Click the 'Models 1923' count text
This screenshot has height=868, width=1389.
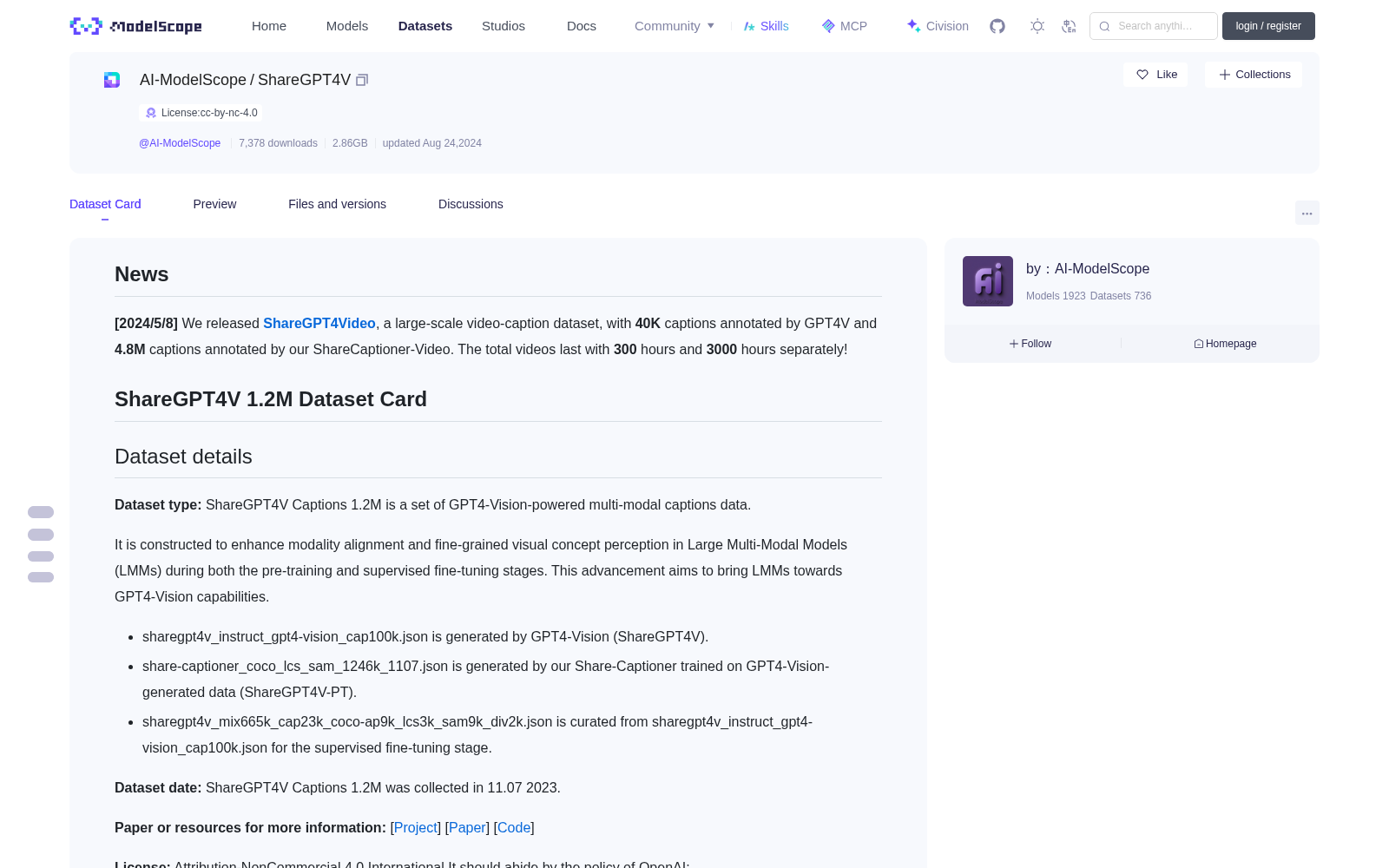(x=1056, y=296)
